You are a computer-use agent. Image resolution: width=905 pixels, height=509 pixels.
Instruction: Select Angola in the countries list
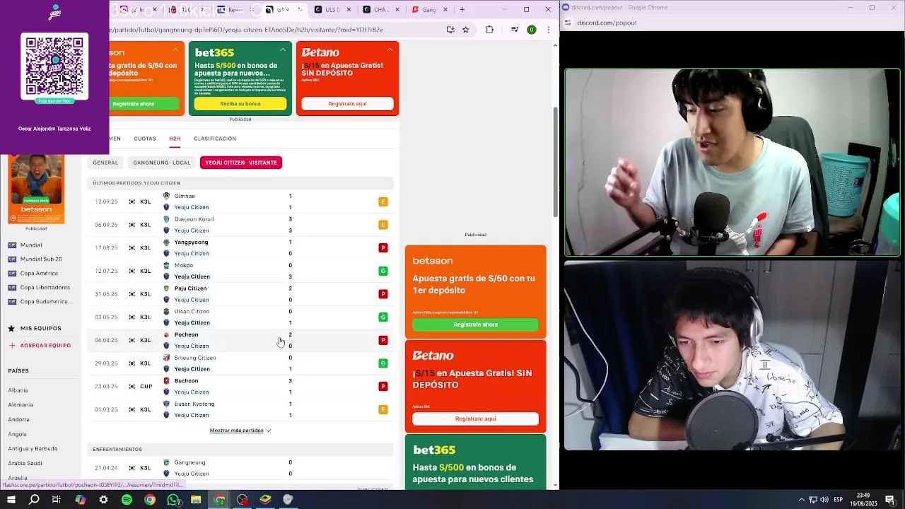coord(18,434)
